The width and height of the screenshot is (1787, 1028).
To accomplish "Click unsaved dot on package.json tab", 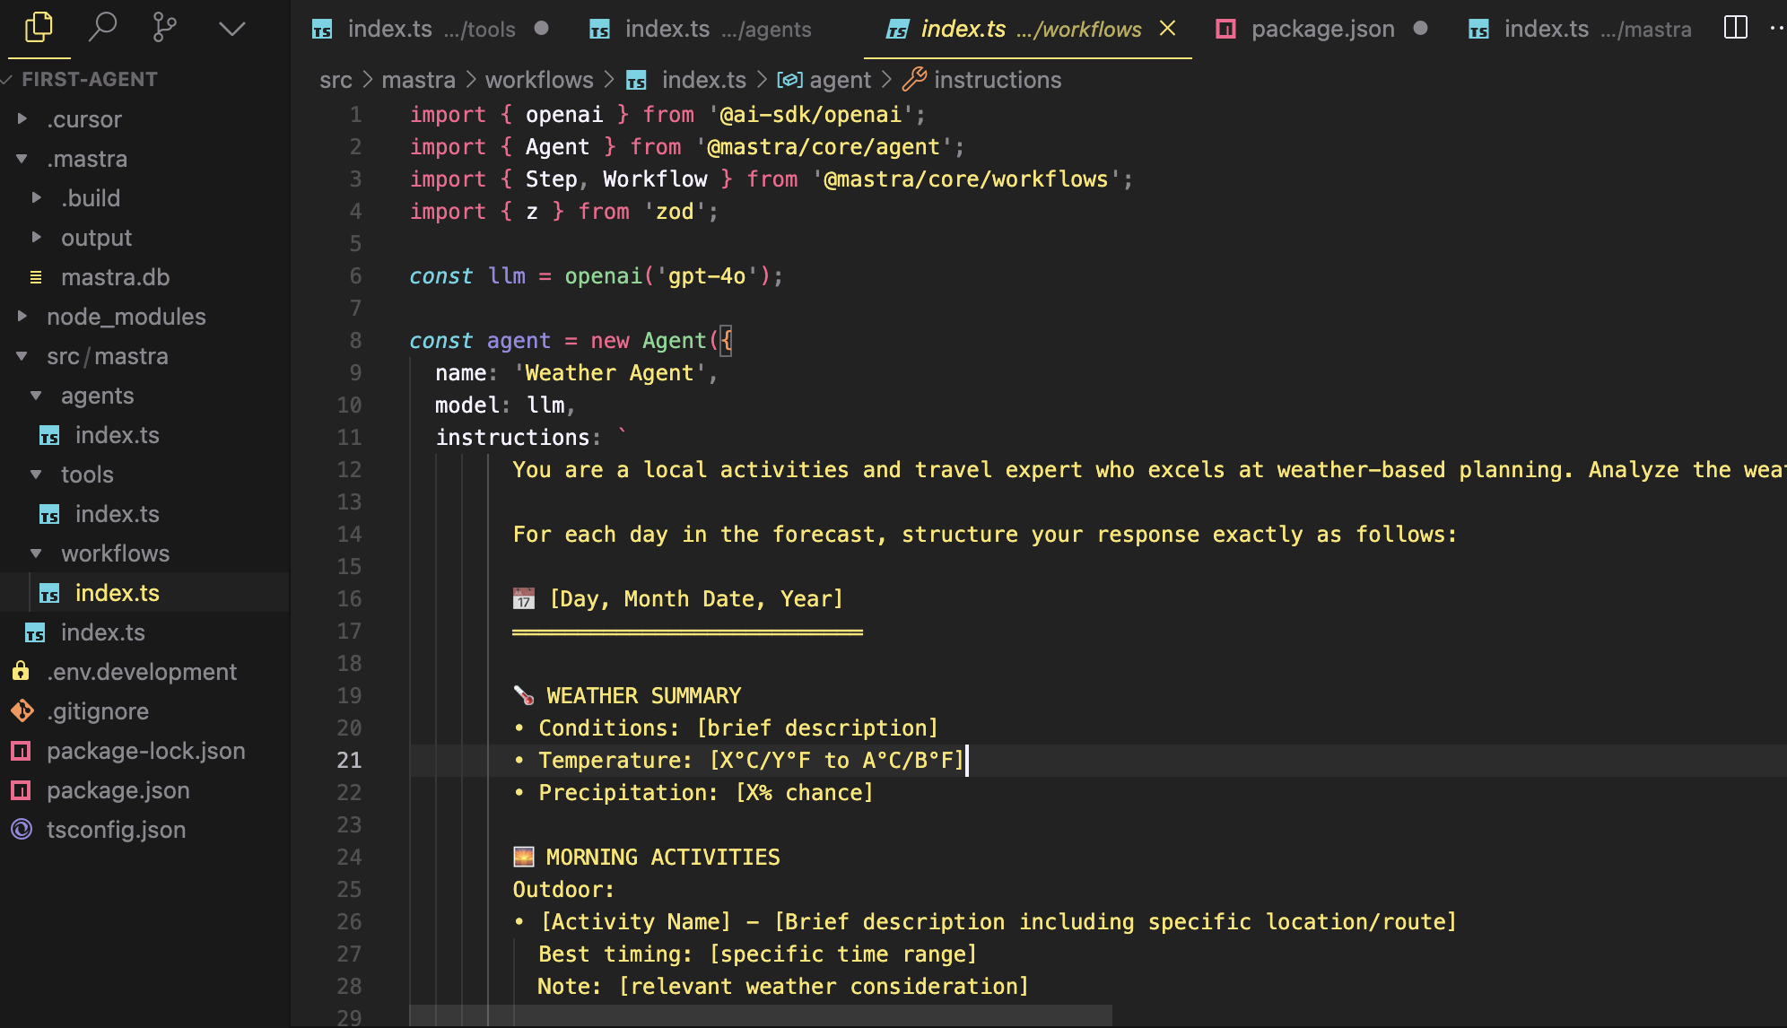I will tap(1420, 29).
